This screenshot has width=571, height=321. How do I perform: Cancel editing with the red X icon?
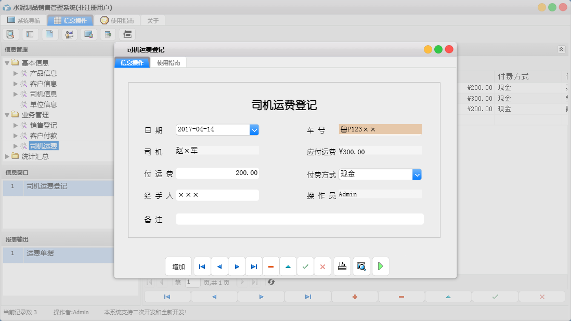(322, 266)
